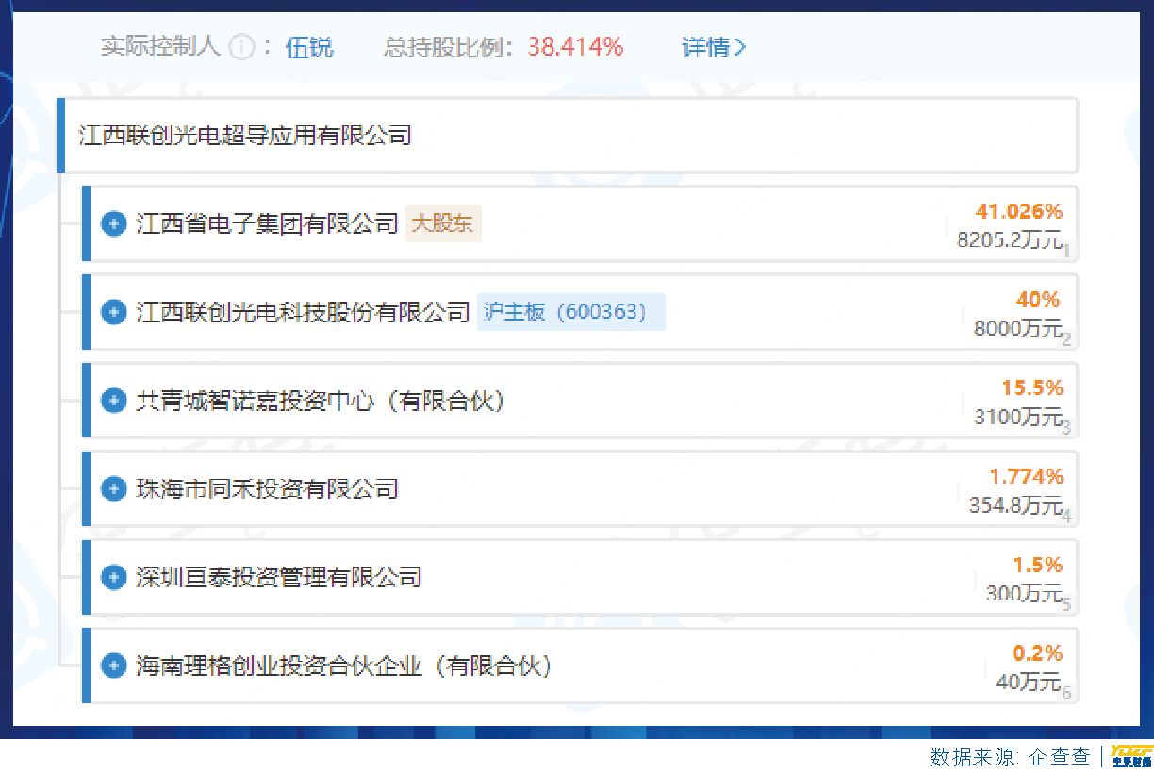Click the 8000万元 amount
The height and width of the screenshot is (773, 1154).
(1018, 328)
